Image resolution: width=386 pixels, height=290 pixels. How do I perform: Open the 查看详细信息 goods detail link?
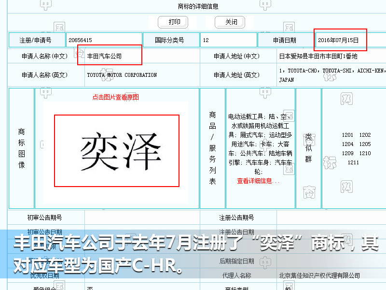[258, 181]
